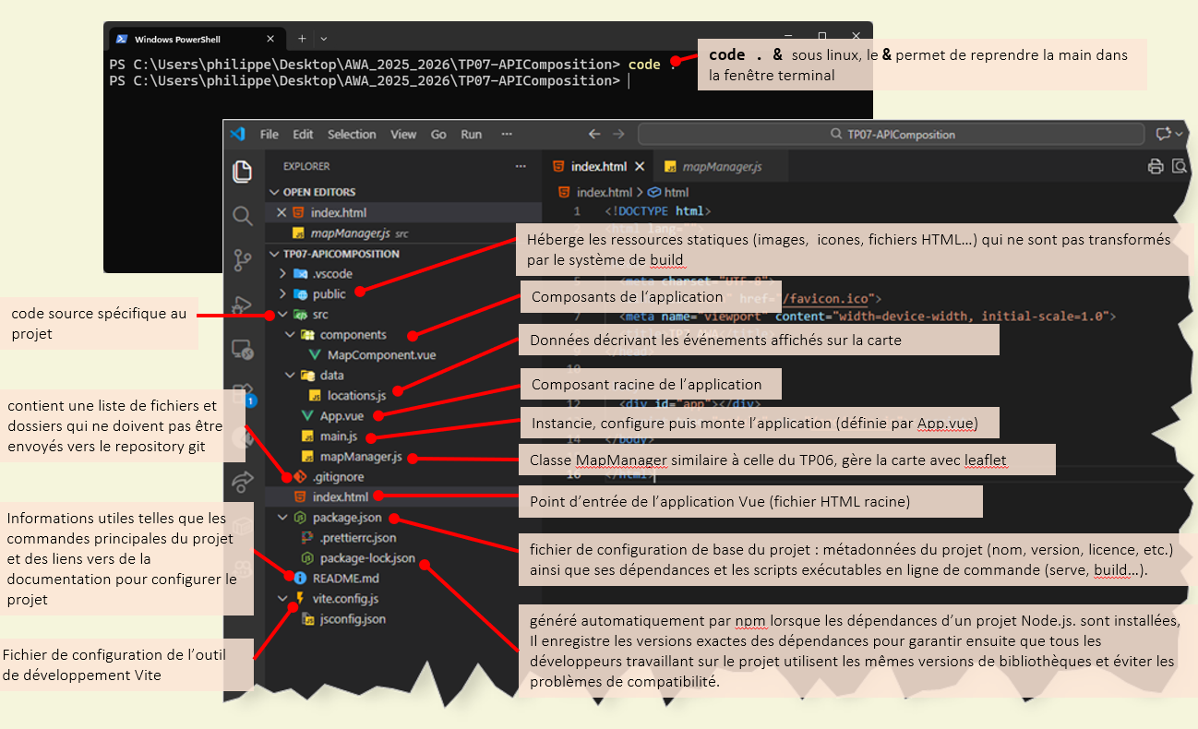Open the File menu
Viewport: 1198px width, 729px height.
pos(269,134)
